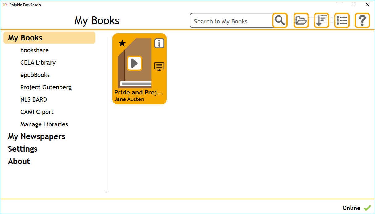375x214 pixels.
Task: Click the Online status indicator
Action: (x=351, y=208)
